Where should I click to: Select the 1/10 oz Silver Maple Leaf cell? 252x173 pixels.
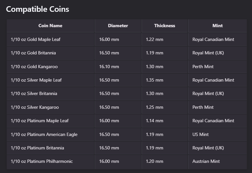[36, 80]
